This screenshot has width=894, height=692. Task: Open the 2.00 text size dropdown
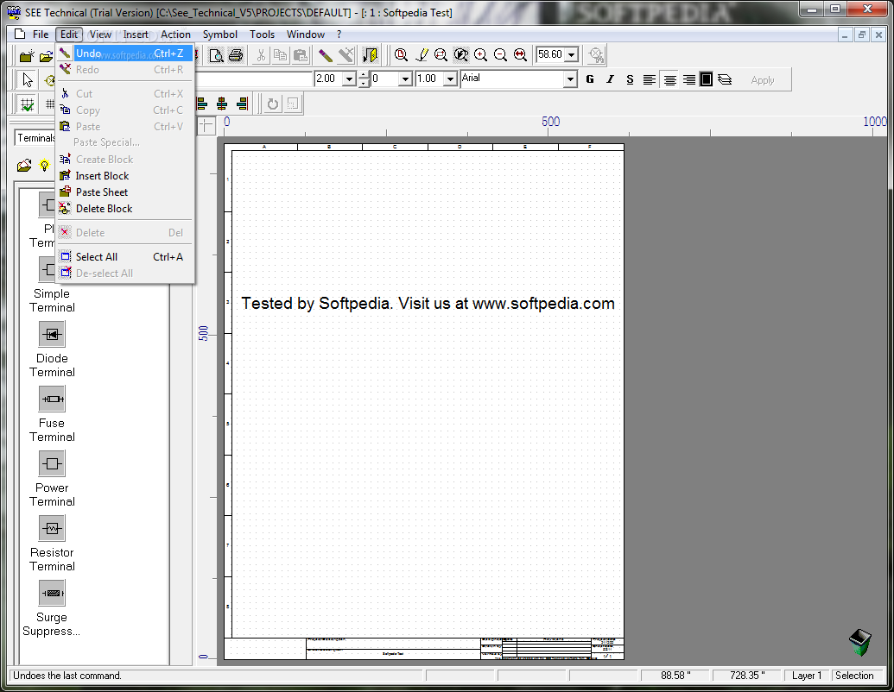349,79
